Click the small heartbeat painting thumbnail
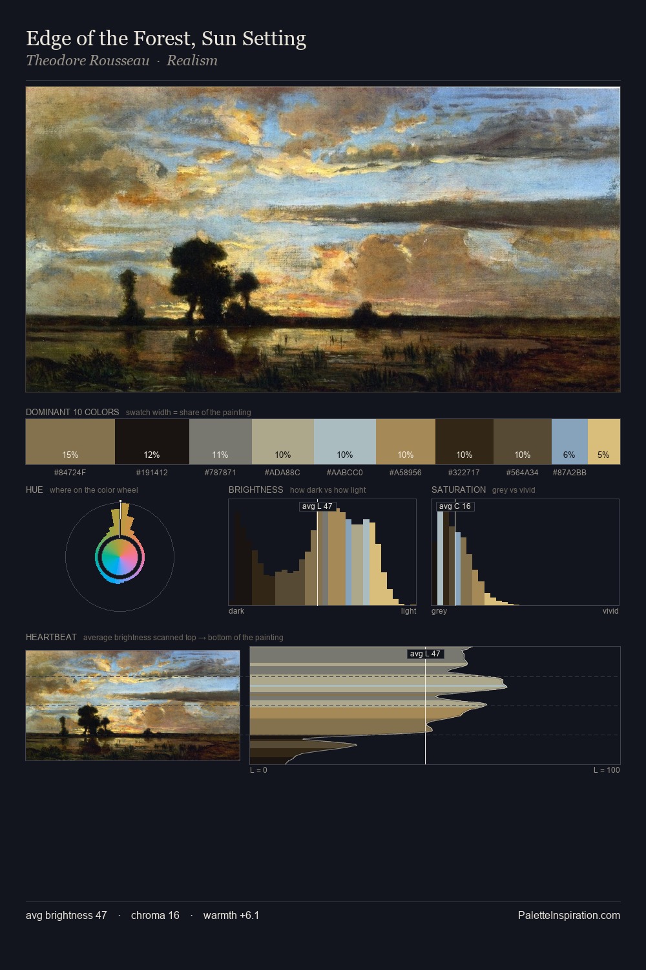646x970 pixels. click(132, 706)
